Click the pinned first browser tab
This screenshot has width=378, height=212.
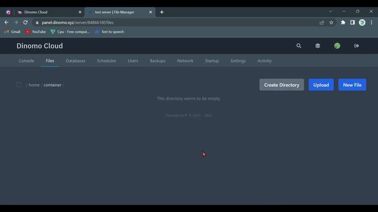pos(8,12)
